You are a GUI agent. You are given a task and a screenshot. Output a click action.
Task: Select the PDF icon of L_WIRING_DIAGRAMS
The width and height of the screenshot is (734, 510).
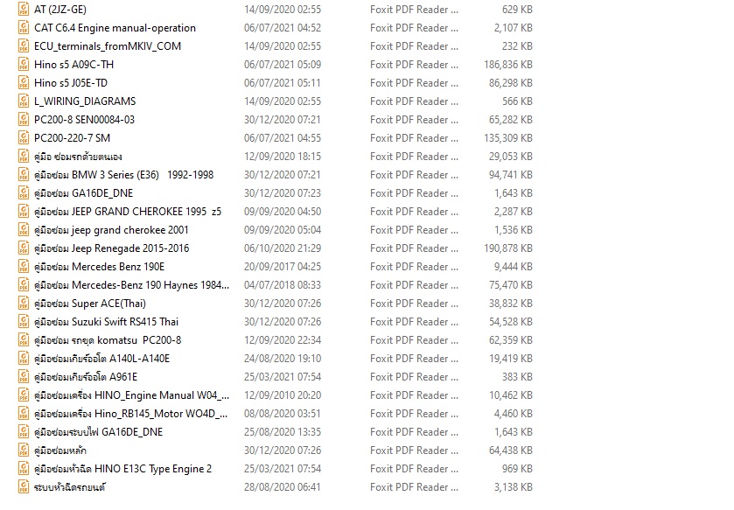[x=24, y=101]
